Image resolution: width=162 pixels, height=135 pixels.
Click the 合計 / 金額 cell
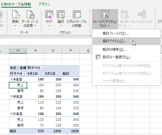point(18,68)
